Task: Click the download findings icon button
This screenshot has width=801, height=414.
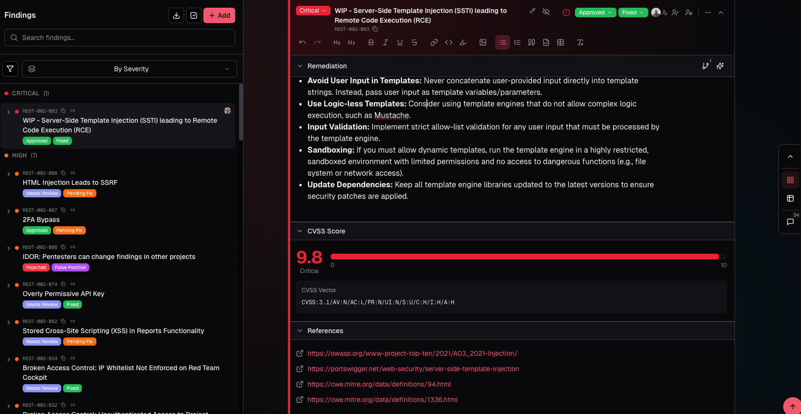Action: (x=176, y=15)
